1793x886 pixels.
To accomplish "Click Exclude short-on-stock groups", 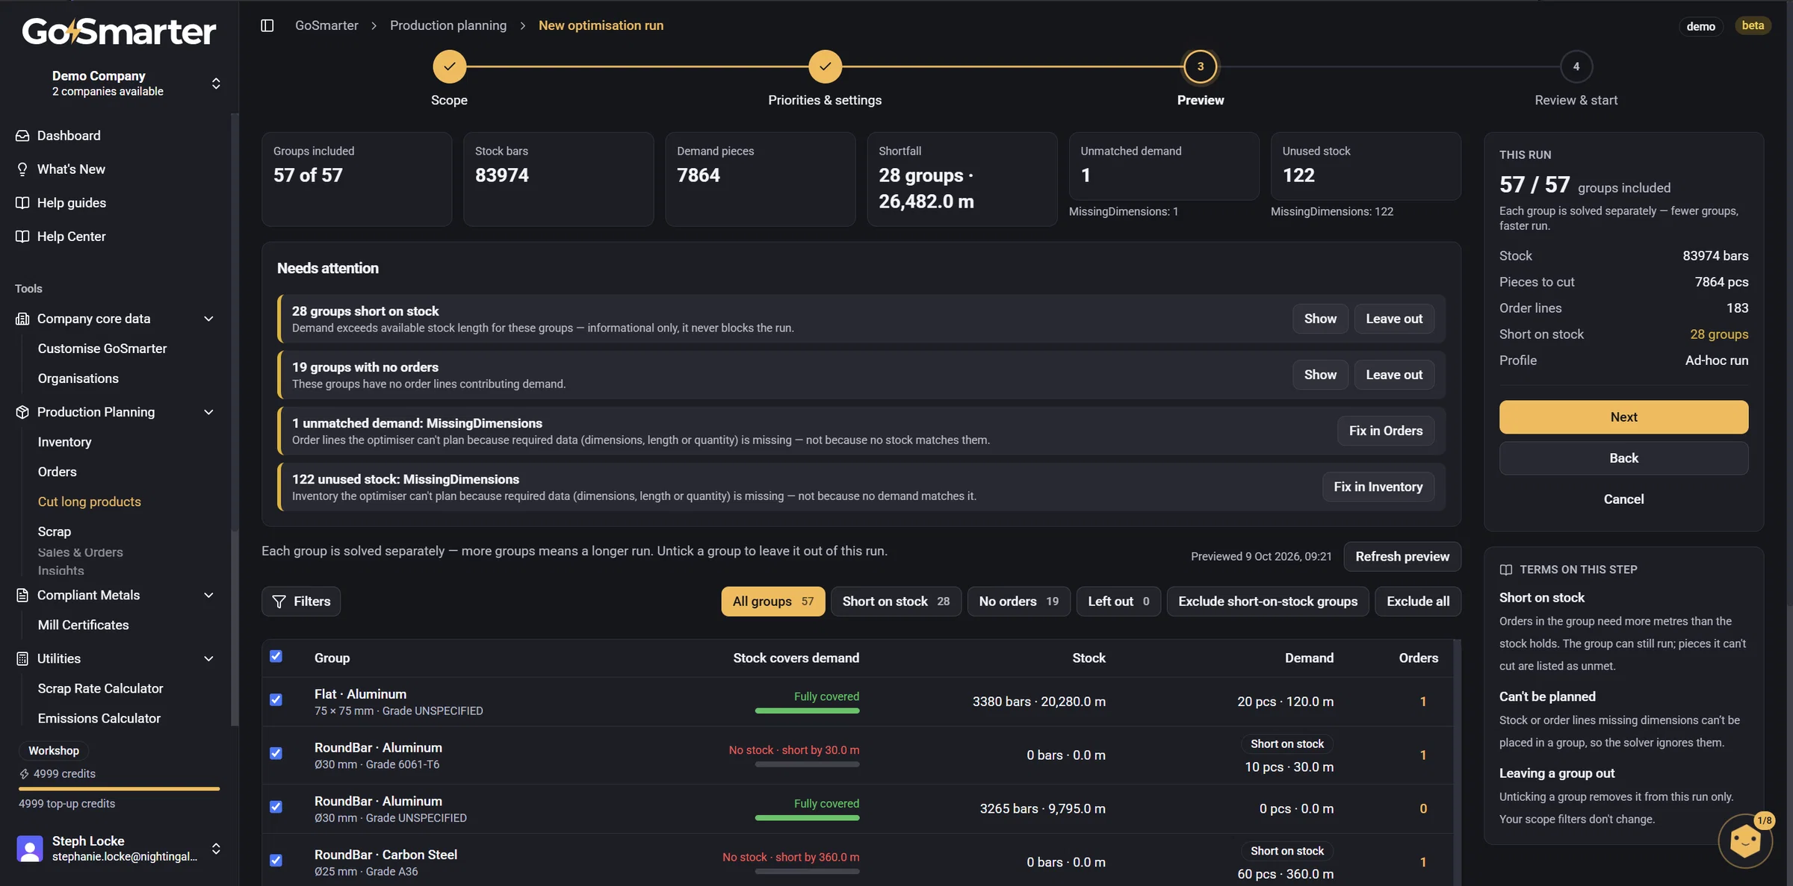I will pos(1267,602).
